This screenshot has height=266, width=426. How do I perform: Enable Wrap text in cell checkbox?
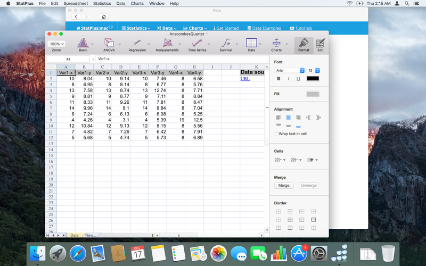(276, 134)
